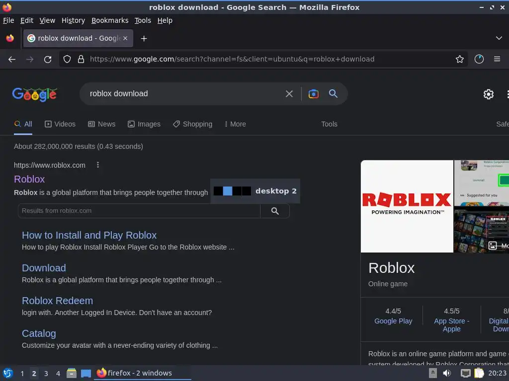The height and width of the screenshot is (381, 509).
Task: Switch to virtual desktop 3
Action: click(x=46, y=374)
